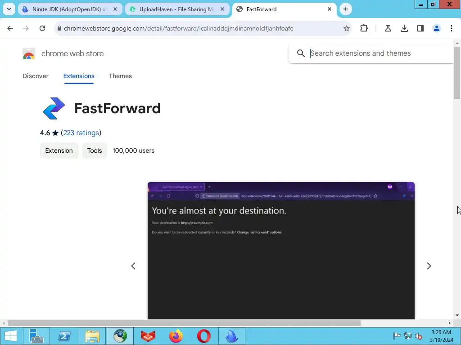Image resolution: width=461 pixels, height=345 pixels.
Task: Open the Themes tab
Action: [x=120, y=76]
